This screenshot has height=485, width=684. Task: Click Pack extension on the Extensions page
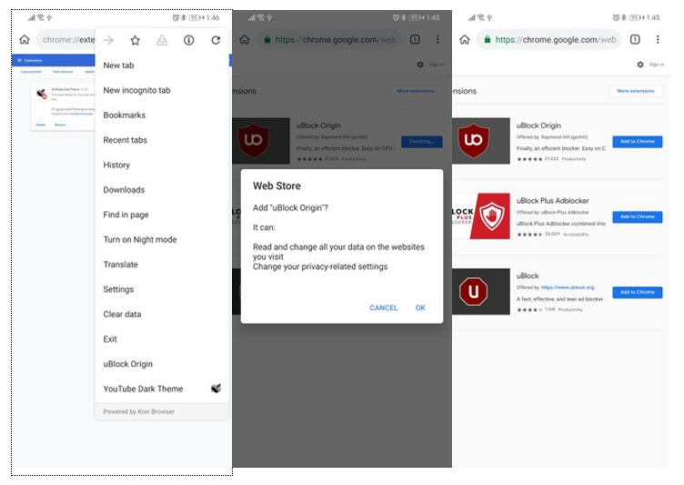pos(63,72)
